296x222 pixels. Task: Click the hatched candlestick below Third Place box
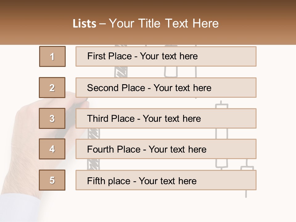[92, 133]
